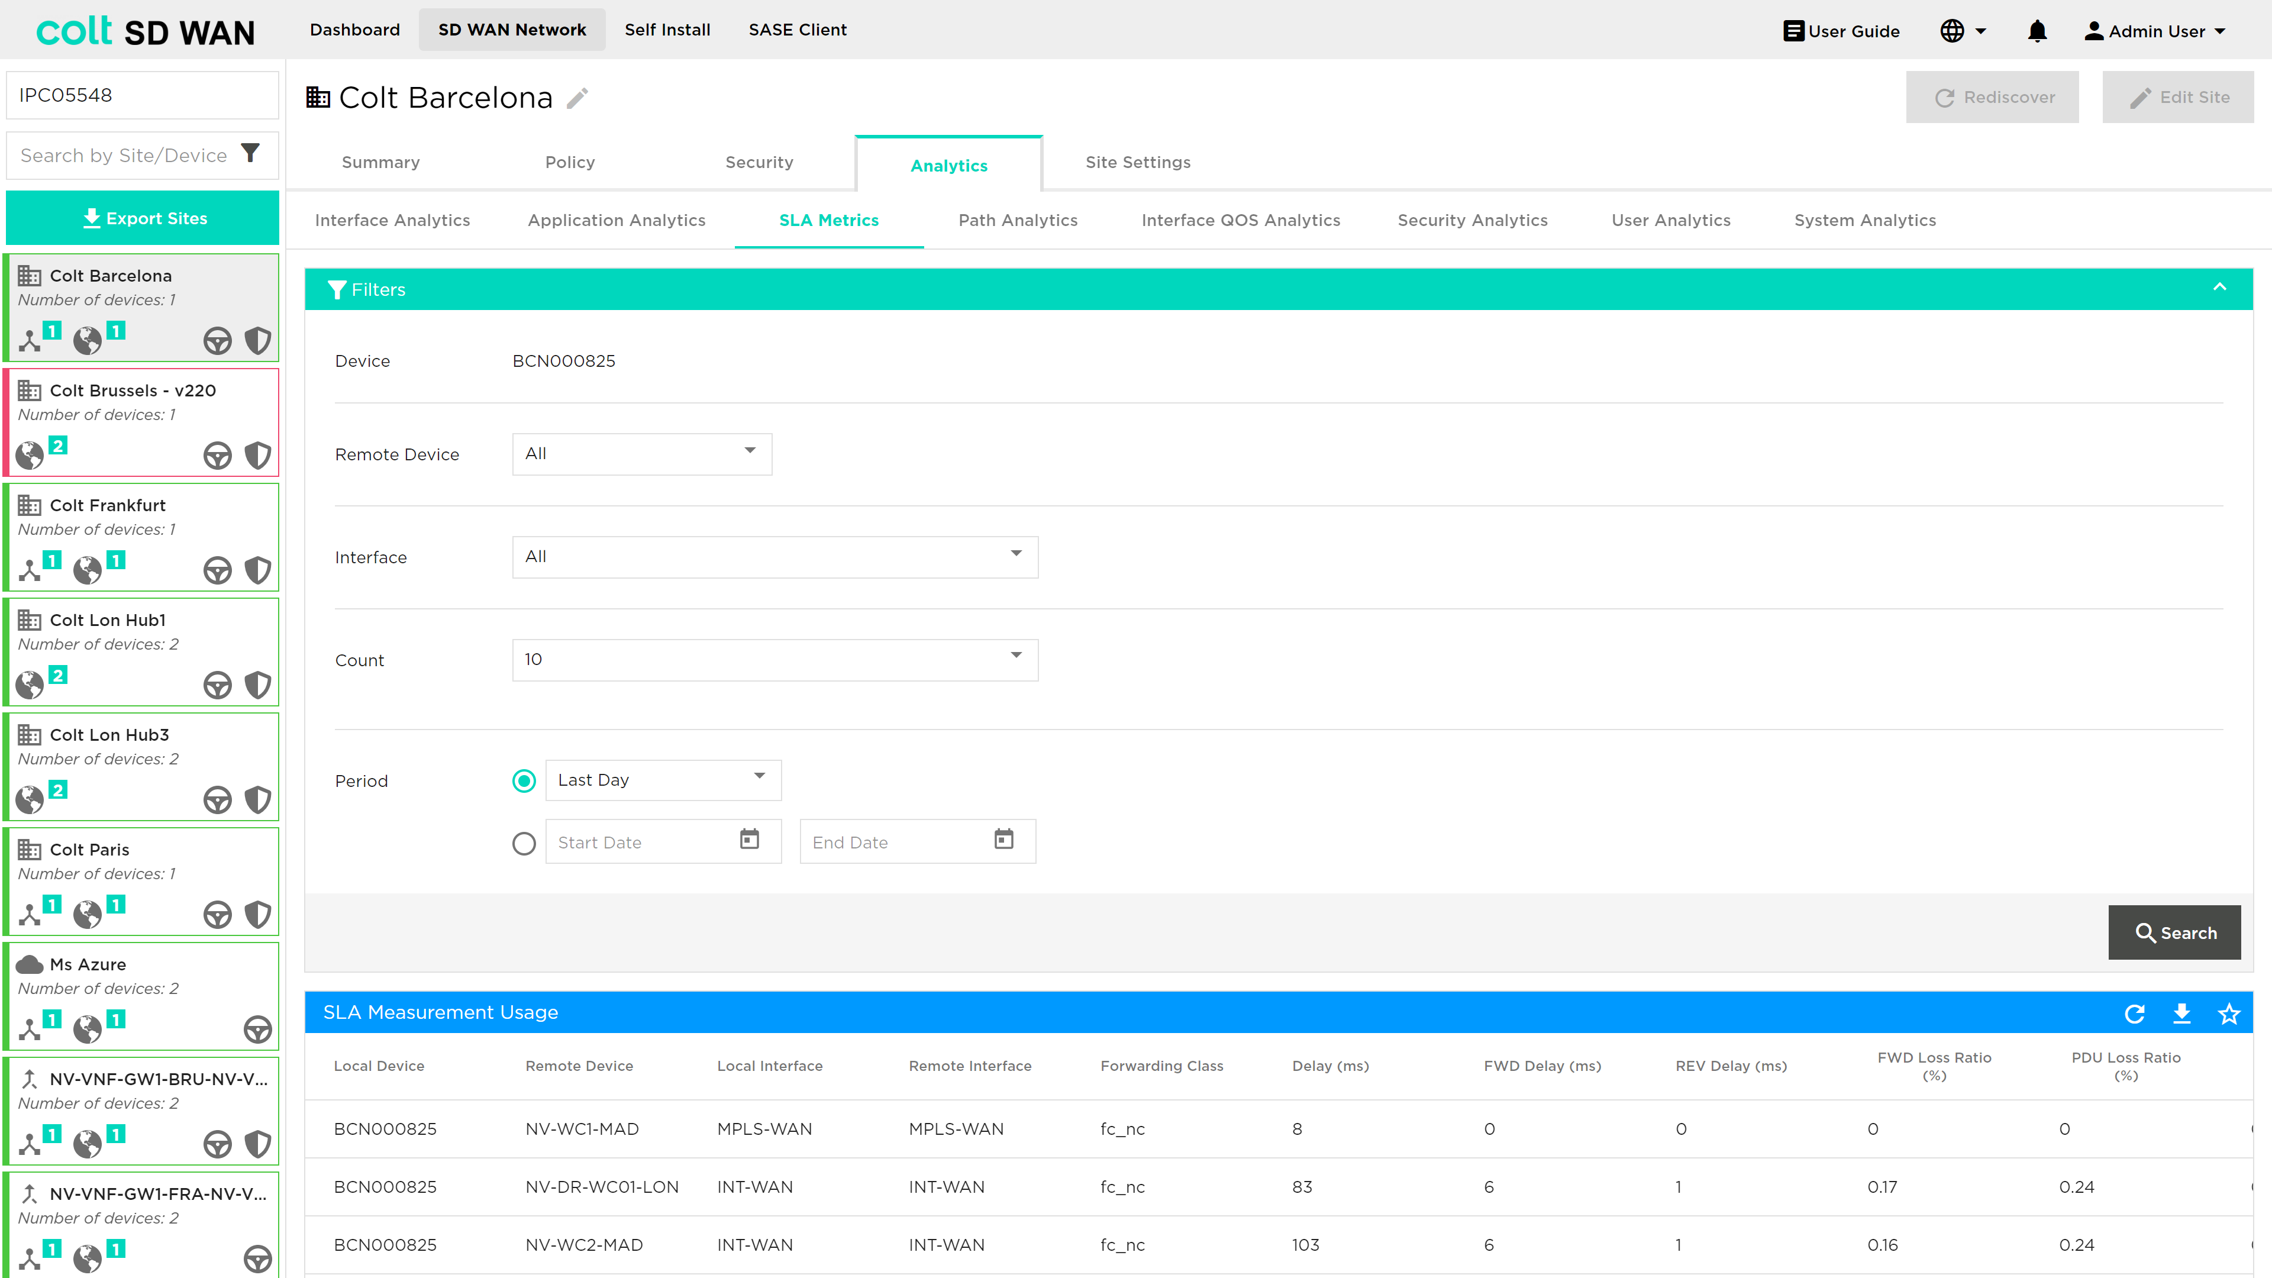Click the colt SD WAN logo

(x=146, y=31)
